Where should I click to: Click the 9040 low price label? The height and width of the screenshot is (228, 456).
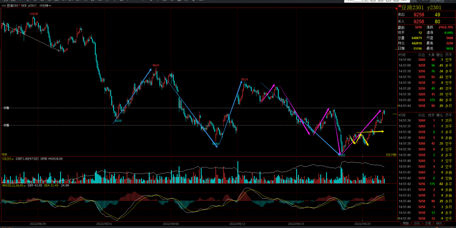[216, 144]
